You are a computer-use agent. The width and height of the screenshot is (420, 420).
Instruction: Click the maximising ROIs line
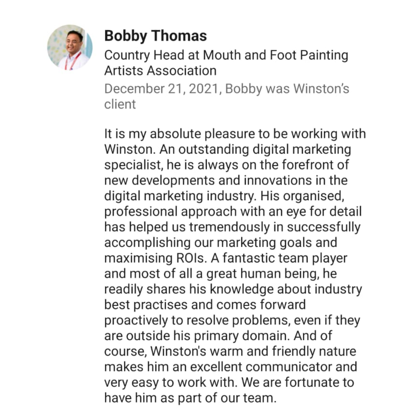226,258
